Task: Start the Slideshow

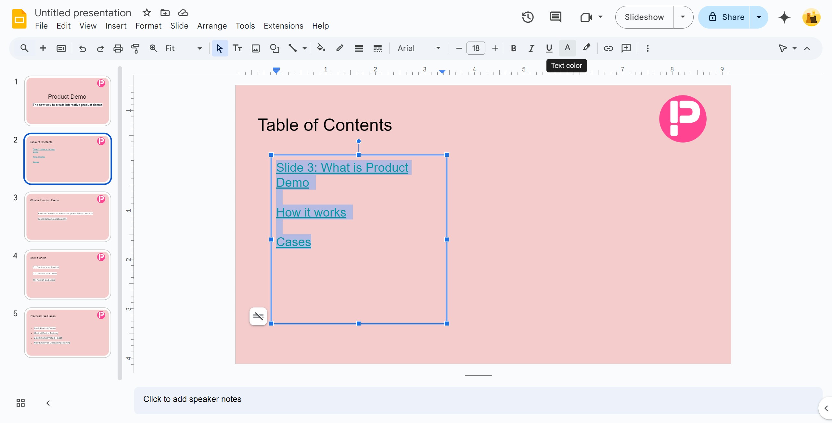Action: 644,17
